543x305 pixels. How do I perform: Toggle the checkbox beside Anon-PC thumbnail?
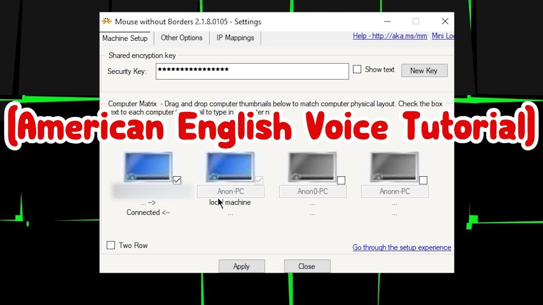[x=259, y=180]
